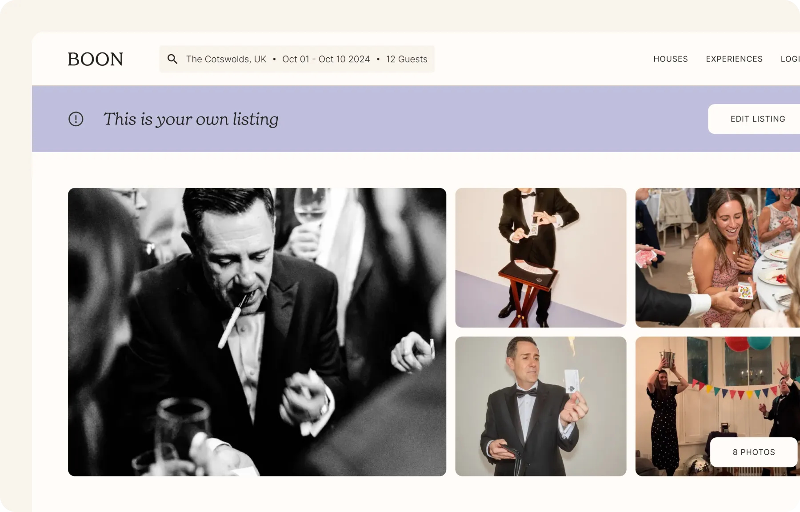The width and height of the screenshot is (800, 512).
Task: Open the Houses menu item
Action: (671, 59)
